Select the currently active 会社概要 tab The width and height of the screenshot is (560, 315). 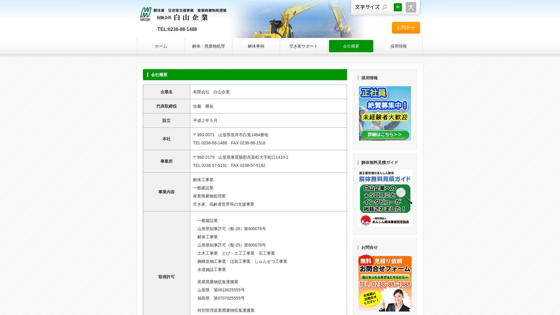[x=351, y=46]
